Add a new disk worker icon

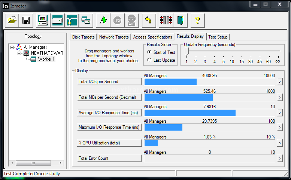coord(57,20)
